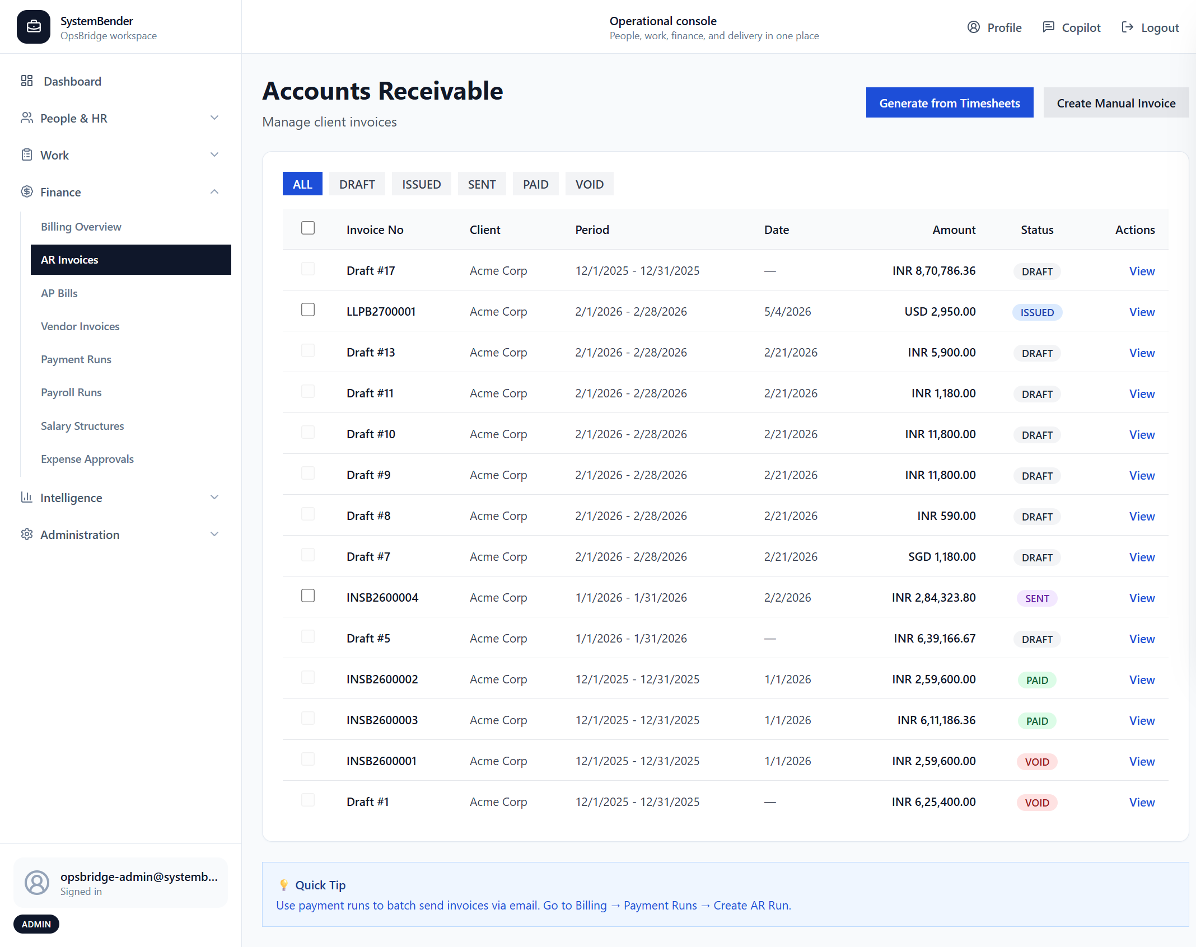Viewport: 1196px width, 947px height.
Task: Click the Quick Tip lightbulb icon
Action: click(x=284, y=885)
